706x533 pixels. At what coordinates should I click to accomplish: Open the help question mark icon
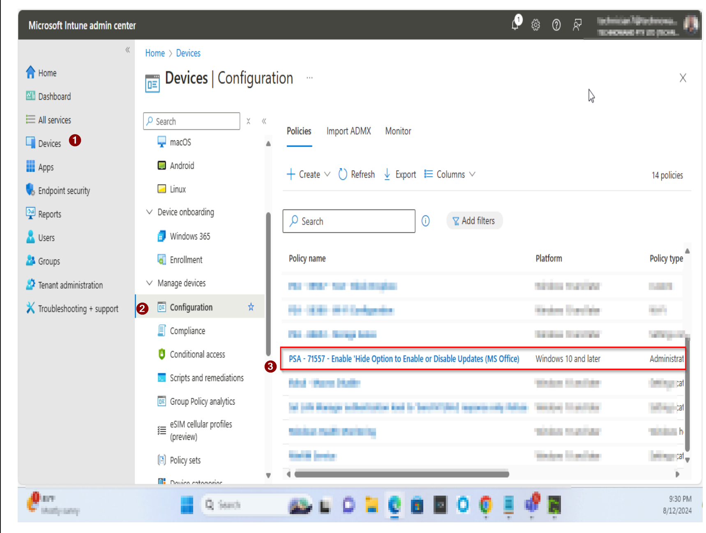pos(556,25)
